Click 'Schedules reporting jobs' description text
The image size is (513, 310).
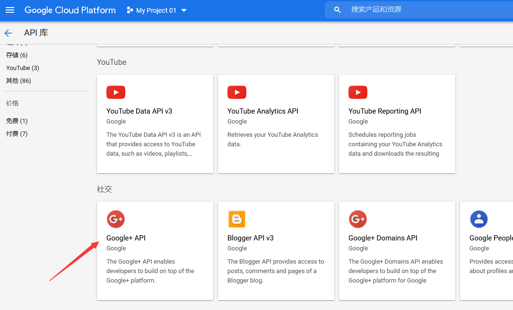click(395, 144)
